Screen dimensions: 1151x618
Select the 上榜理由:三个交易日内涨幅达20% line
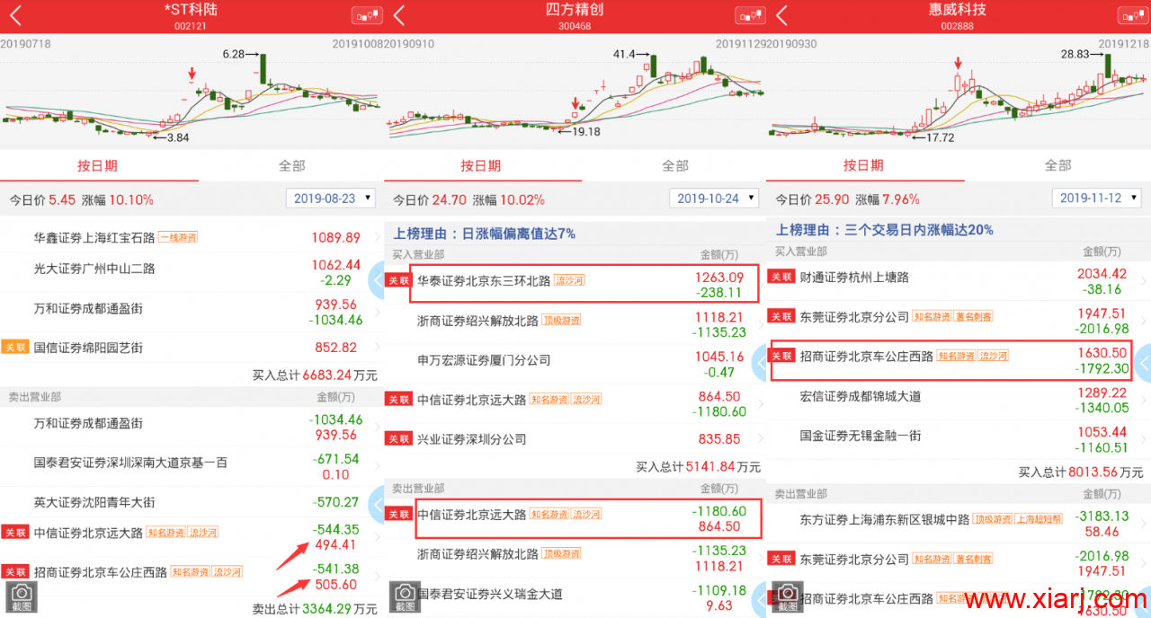(885, 230)
